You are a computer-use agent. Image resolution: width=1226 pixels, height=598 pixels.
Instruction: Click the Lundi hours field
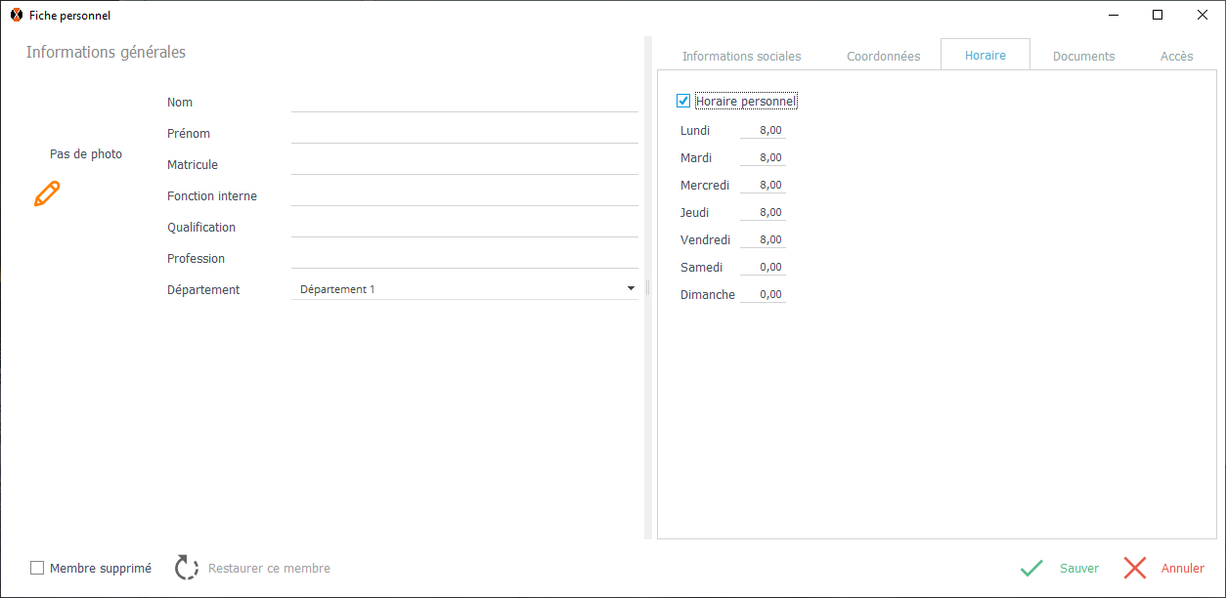(763, 130)
